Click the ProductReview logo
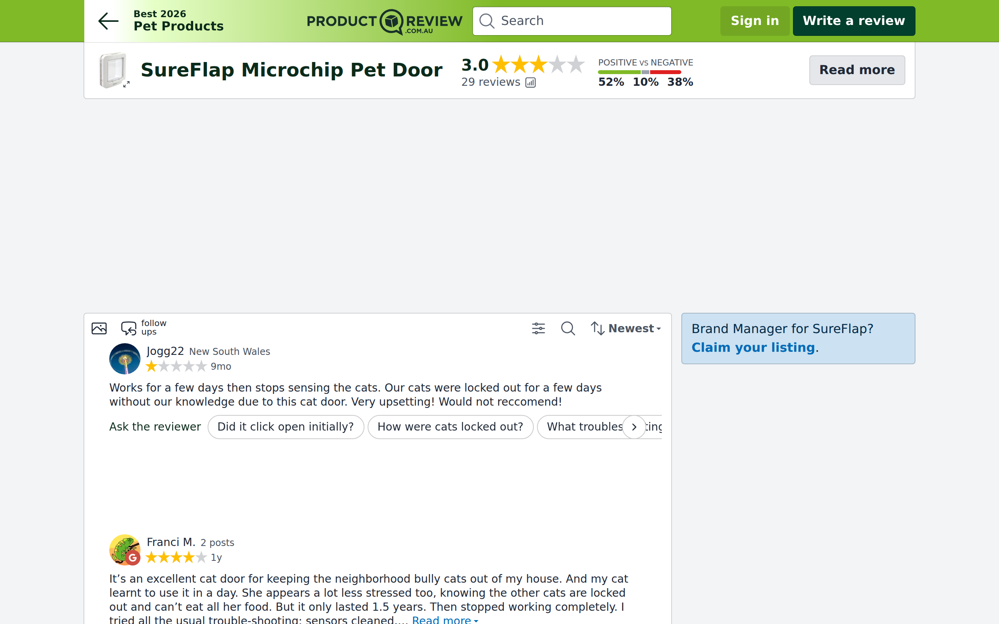The image size is (999, 624). click(x=384, y=21)
